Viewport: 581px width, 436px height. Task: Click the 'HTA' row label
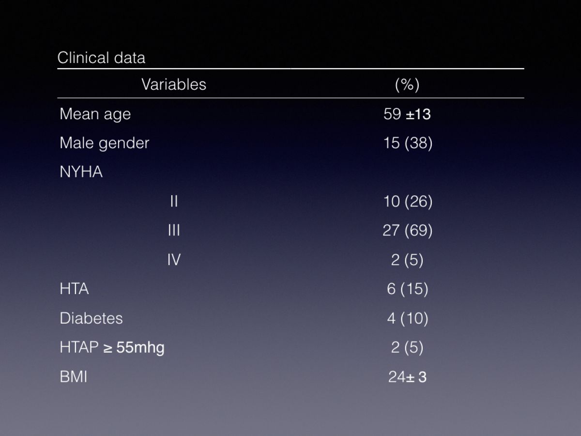pos(74,289)
